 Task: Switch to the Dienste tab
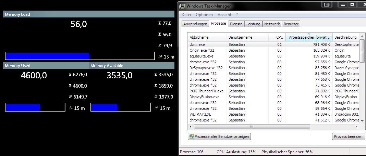236,24
